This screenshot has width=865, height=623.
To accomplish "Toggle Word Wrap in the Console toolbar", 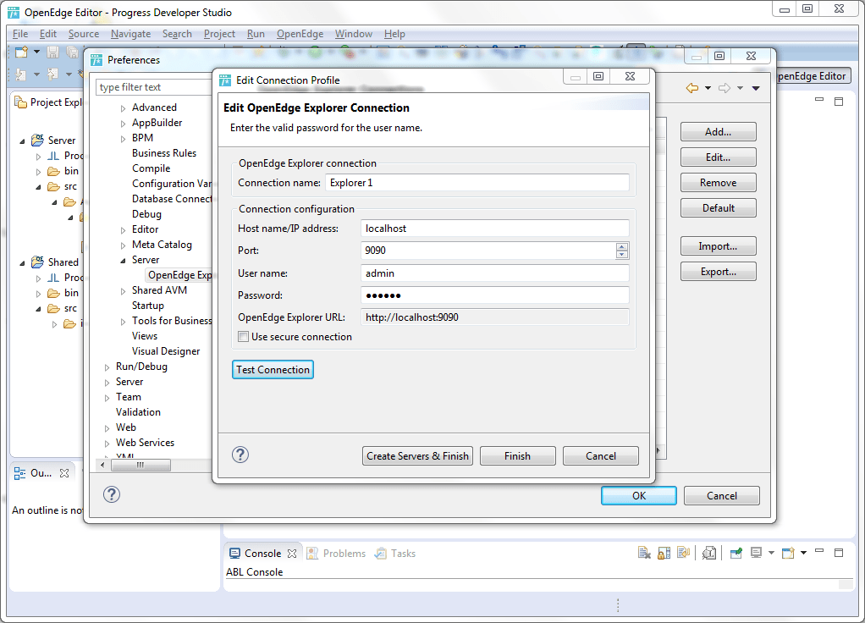I will click(x=684, y=553).
